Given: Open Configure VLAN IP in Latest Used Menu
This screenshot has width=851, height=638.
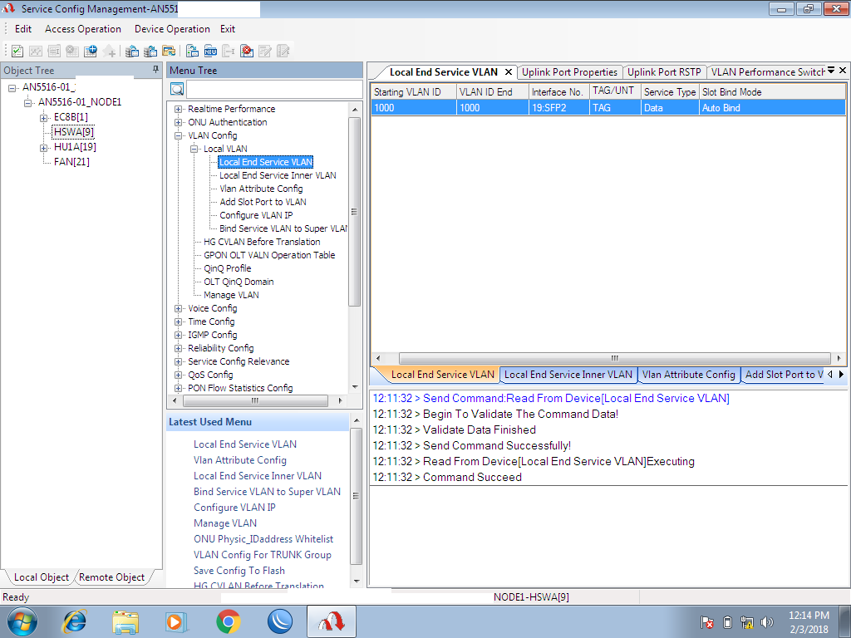Looking at the screenshot, I should [x=234, y=508].
